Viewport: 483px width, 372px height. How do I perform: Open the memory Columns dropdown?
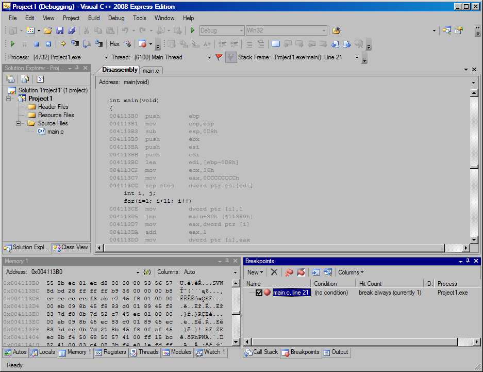point(235,272)
